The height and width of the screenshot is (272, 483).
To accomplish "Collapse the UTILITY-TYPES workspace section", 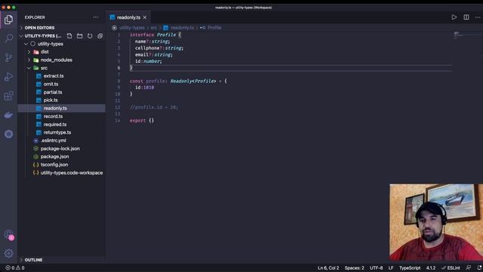I will click(42, 36).
